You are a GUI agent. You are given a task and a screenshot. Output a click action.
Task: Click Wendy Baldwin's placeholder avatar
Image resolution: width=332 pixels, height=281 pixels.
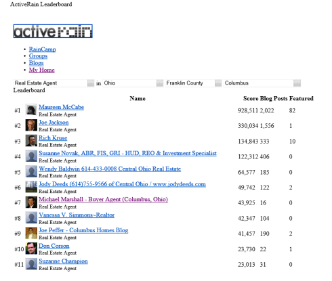pos(31,171)
